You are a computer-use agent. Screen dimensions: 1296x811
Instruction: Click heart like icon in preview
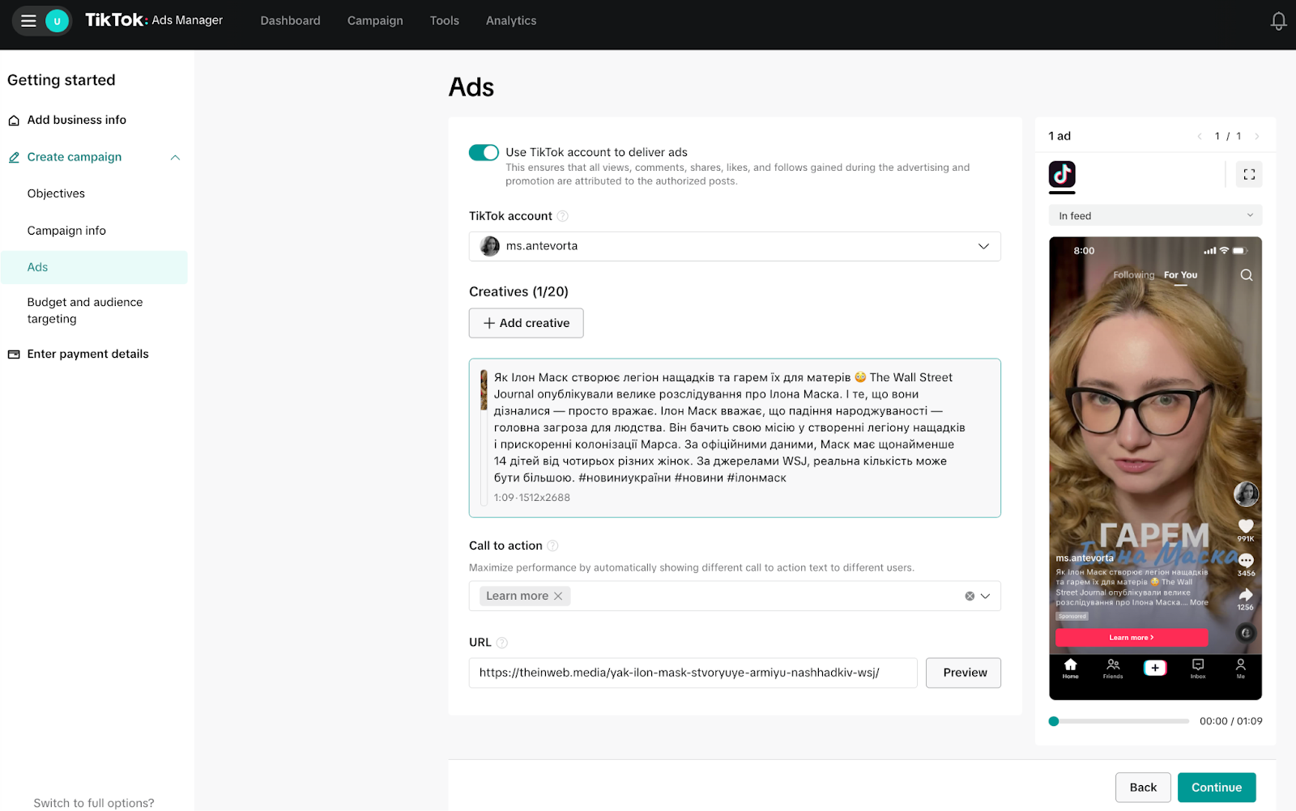[1246, 526]
